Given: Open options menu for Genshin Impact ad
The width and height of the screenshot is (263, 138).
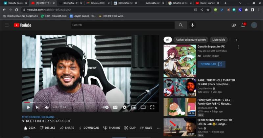Looking at the screenshot, I should 239,47.
